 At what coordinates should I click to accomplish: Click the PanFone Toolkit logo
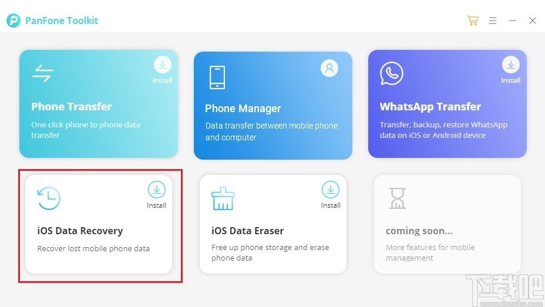[x=14, y=21]
